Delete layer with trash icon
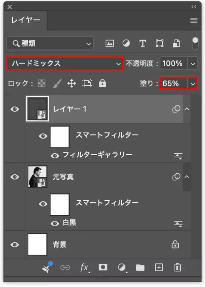 pyautogui.click(x=178, y=268)
